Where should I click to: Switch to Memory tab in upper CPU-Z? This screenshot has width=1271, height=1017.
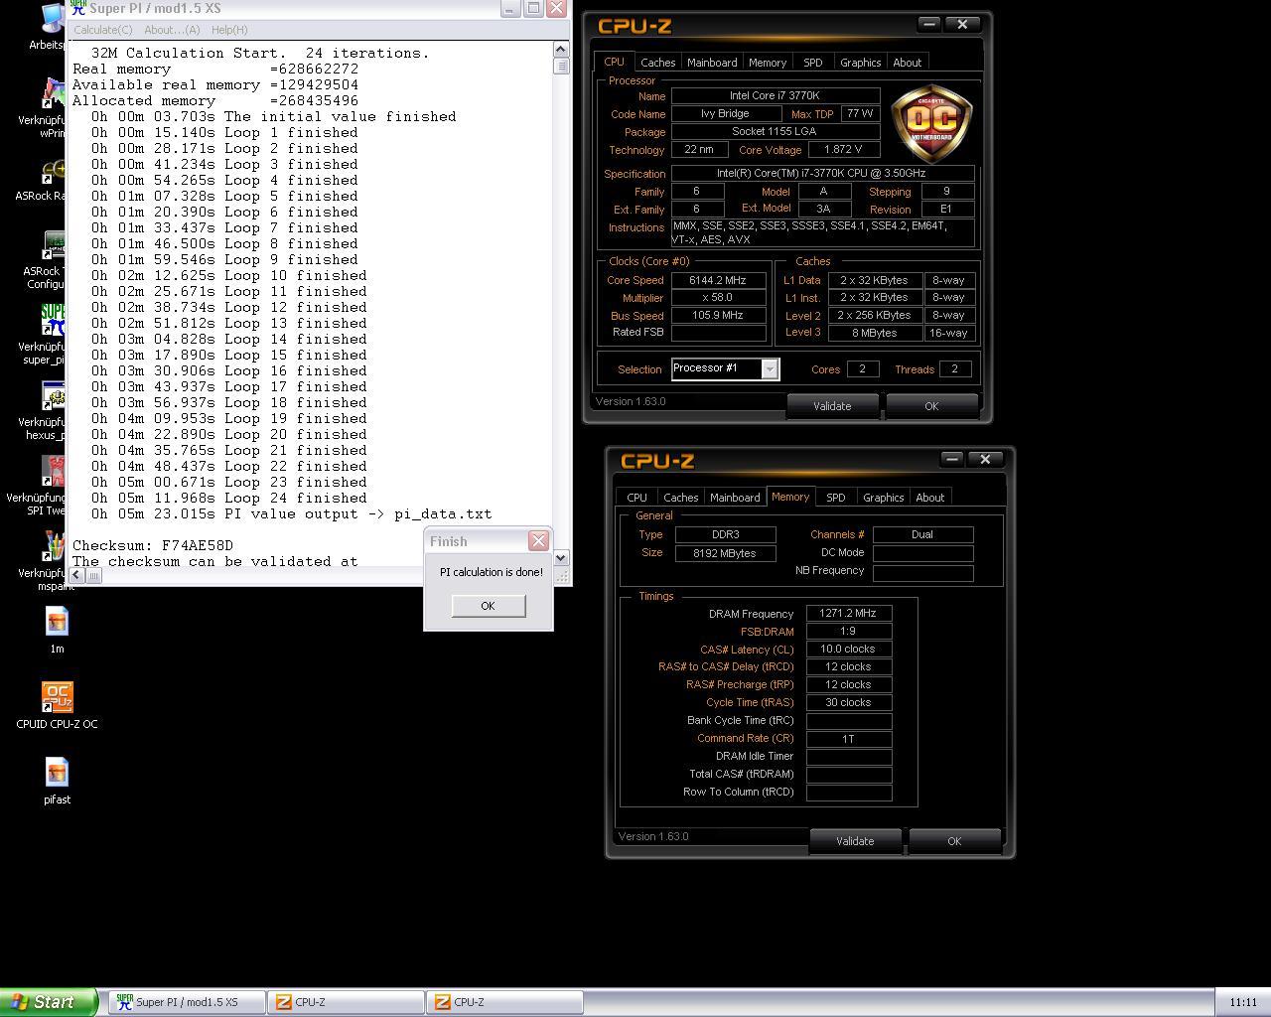[768, 63]
